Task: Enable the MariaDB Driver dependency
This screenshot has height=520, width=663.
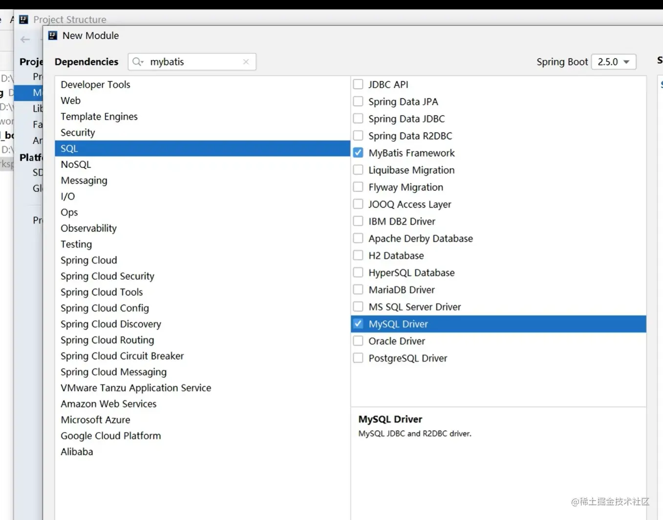Action: (358, 290)
